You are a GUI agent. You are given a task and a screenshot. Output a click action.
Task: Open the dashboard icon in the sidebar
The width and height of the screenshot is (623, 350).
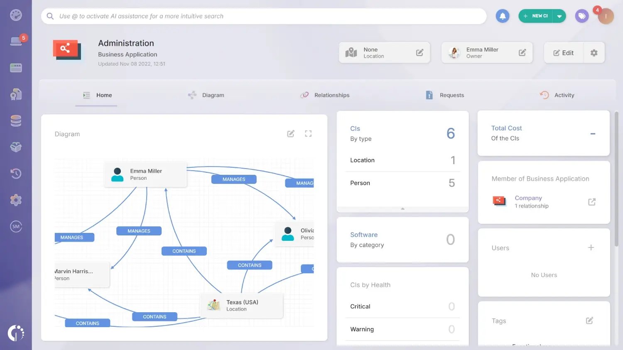16,15
